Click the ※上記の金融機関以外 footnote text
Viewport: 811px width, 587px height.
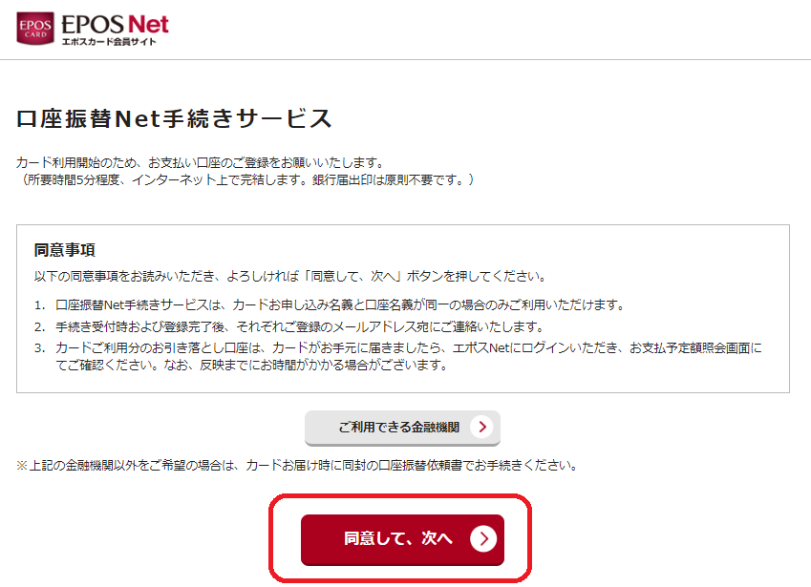point(297,465)
